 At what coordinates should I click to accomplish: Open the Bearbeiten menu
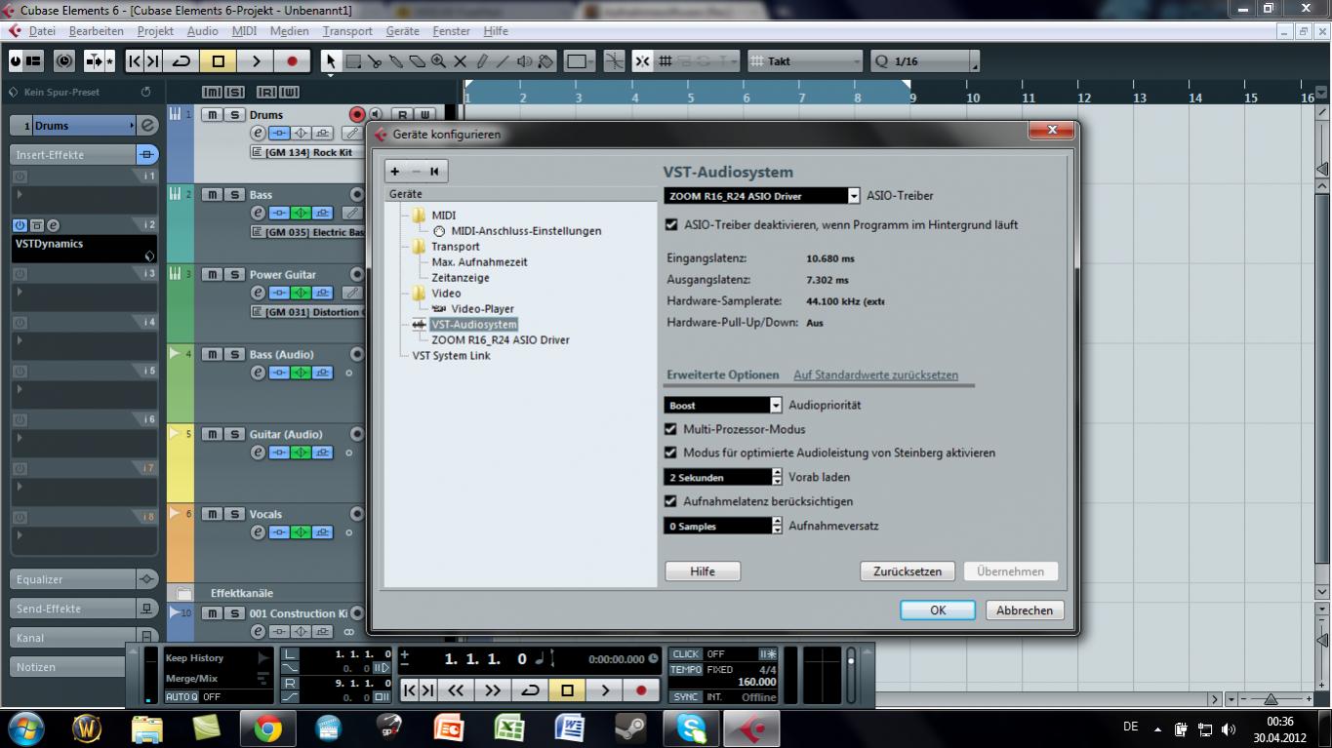click(96, 31)
